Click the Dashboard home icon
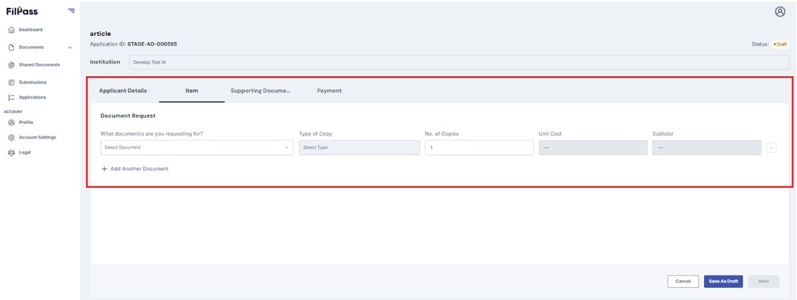Image resolution: width=797 pixels, height=300 pixels. click(x=11, y=30)
